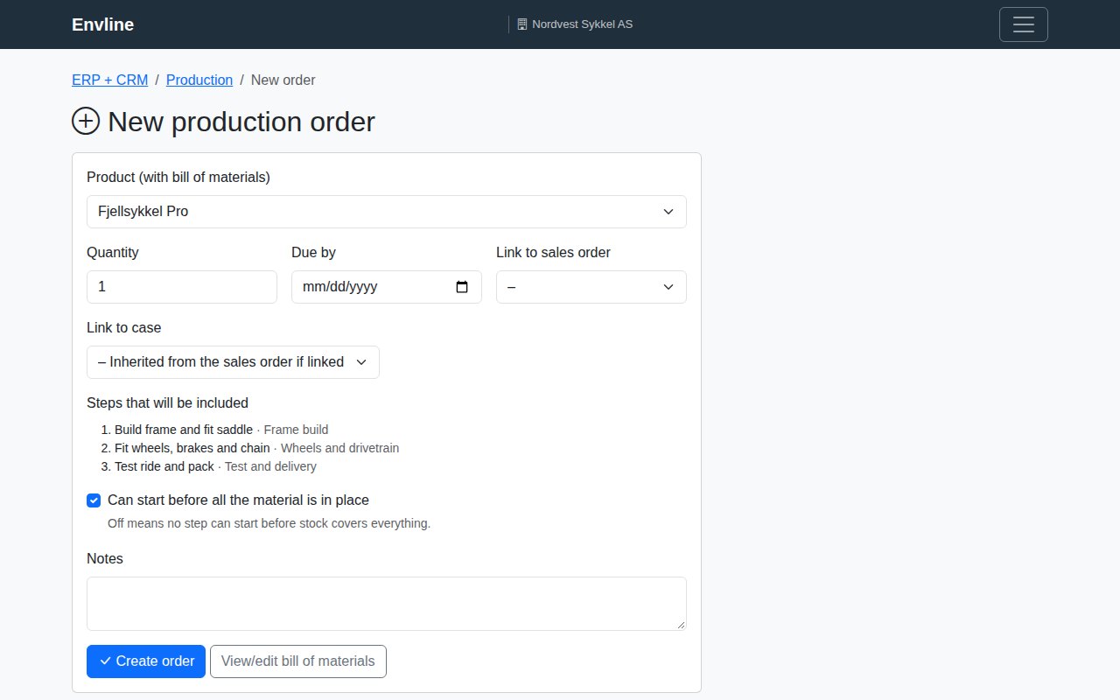This screenshot has width=1120, height=700.
Task: Click the building icon beside Nordvest Sykkel AS
Action: tap(522, 24)
